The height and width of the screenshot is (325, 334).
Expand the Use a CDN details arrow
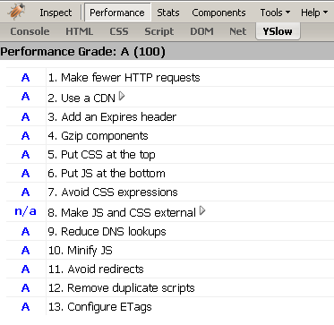click(122, 97)
